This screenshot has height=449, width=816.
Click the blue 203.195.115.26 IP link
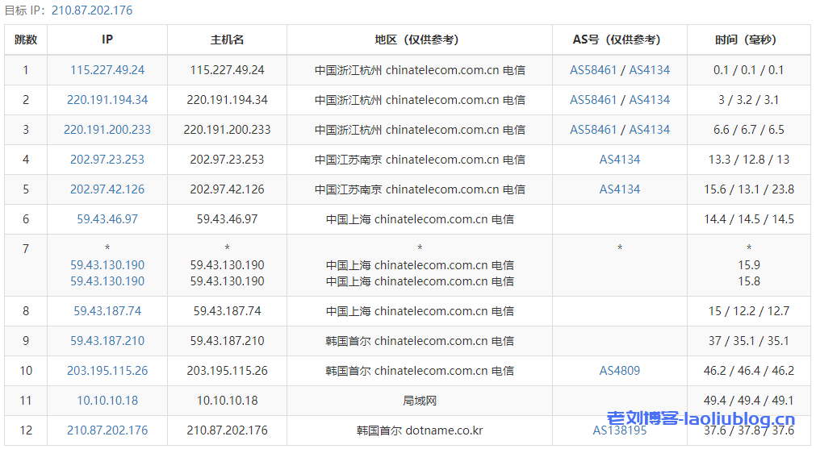click(107, 371)
